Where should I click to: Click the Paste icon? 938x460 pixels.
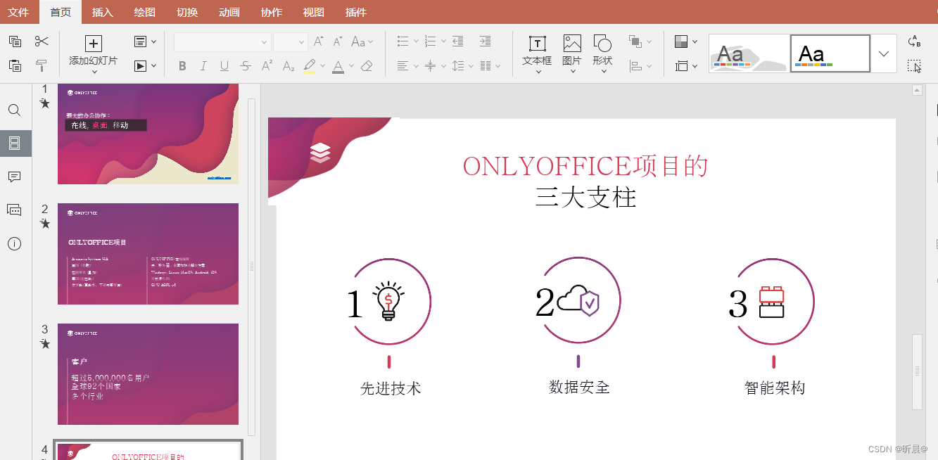15,65
